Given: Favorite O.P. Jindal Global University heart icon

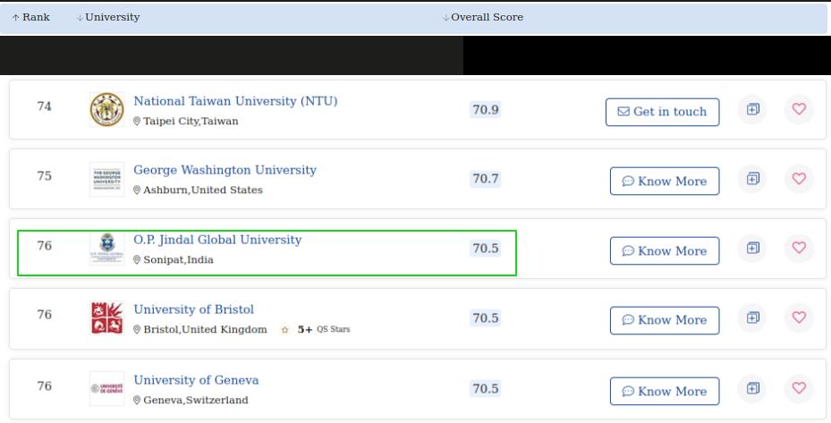Looking at the screenshot, I should (799, 248).
